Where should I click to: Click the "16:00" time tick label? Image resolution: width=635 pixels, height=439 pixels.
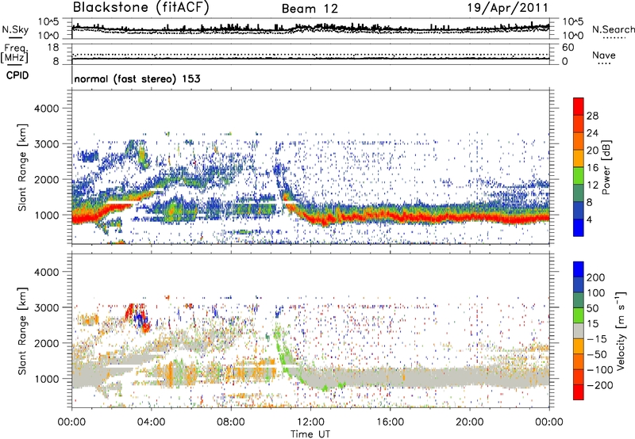coord(390,422)
